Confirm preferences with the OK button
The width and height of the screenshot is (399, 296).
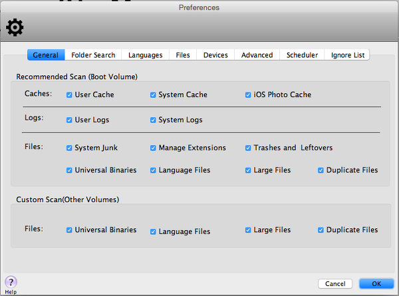coord(376,283)
